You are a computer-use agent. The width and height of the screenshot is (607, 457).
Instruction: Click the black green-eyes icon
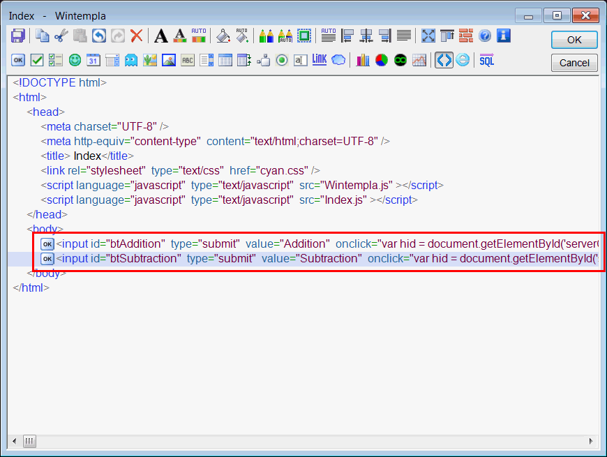400,61
